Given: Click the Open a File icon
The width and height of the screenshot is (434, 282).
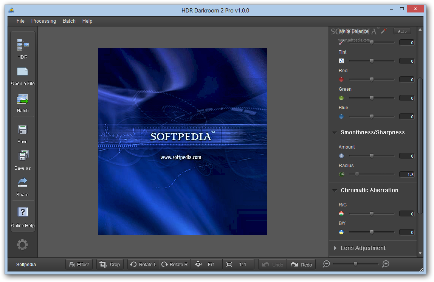Looking at the screenshot, I should pyautogui.click(x=23, y=71).
